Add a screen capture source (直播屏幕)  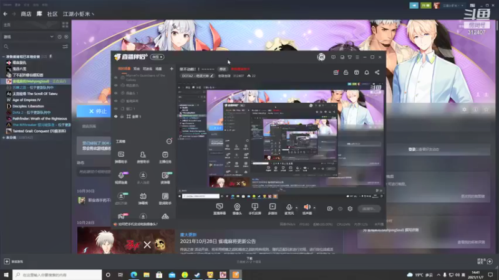pyautogui.click(x=220, y=209)
